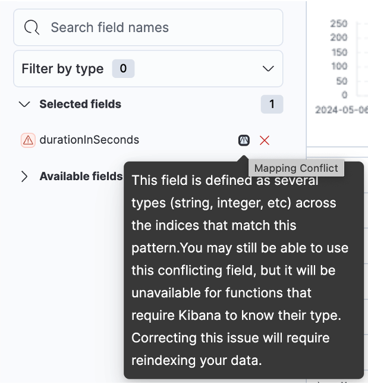Select the durationInSeconds field name
The width and height of the screenshot is (368, 384).
[89, 140]
